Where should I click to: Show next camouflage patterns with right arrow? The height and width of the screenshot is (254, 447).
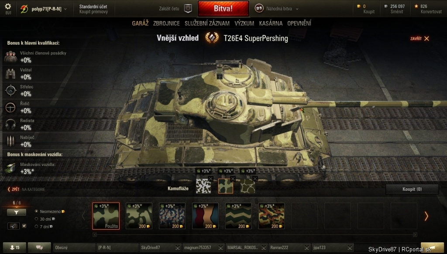tap(426, 216)
